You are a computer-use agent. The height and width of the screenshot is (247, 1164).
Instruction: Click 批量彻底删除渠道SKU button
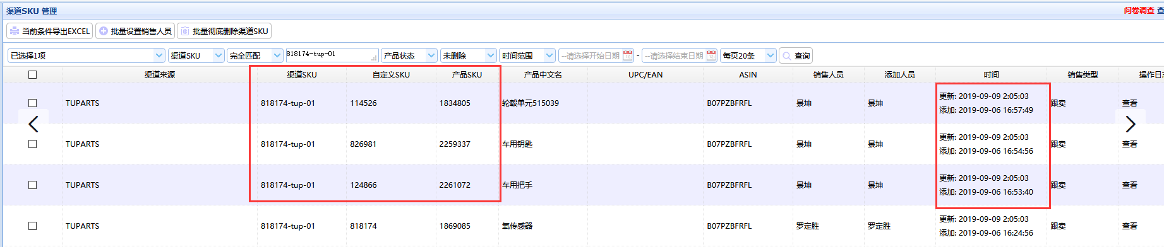[224, 31]
